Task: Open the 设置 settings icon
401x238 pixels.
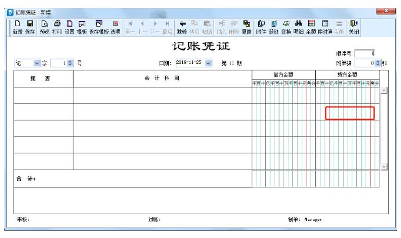Action: [x=70, y=27]
